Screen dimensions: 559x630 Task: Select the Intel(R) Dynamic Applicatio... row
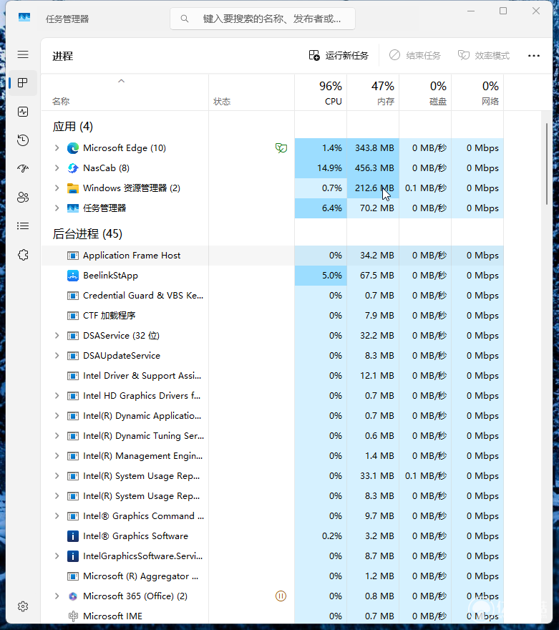click(272, 416)
